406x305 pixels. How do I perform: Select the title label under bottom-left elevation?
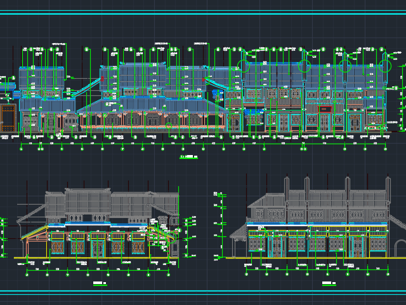pyautogui.click(x=98, y=281)
